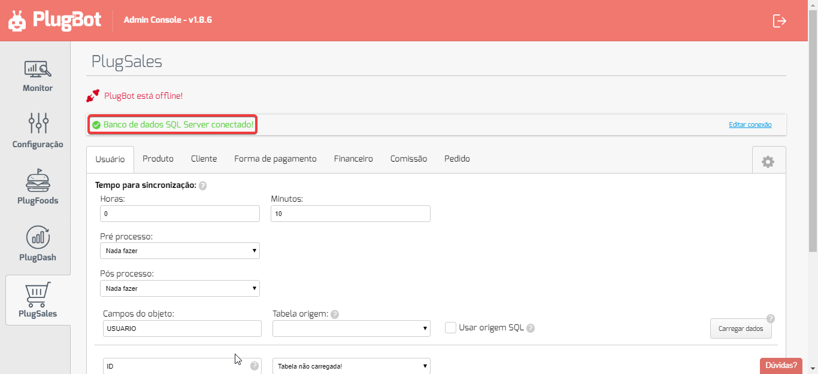Click green check icon of database status
Image resolution: width=818 pixels, height=374 pixels.
tap(96, 125)
